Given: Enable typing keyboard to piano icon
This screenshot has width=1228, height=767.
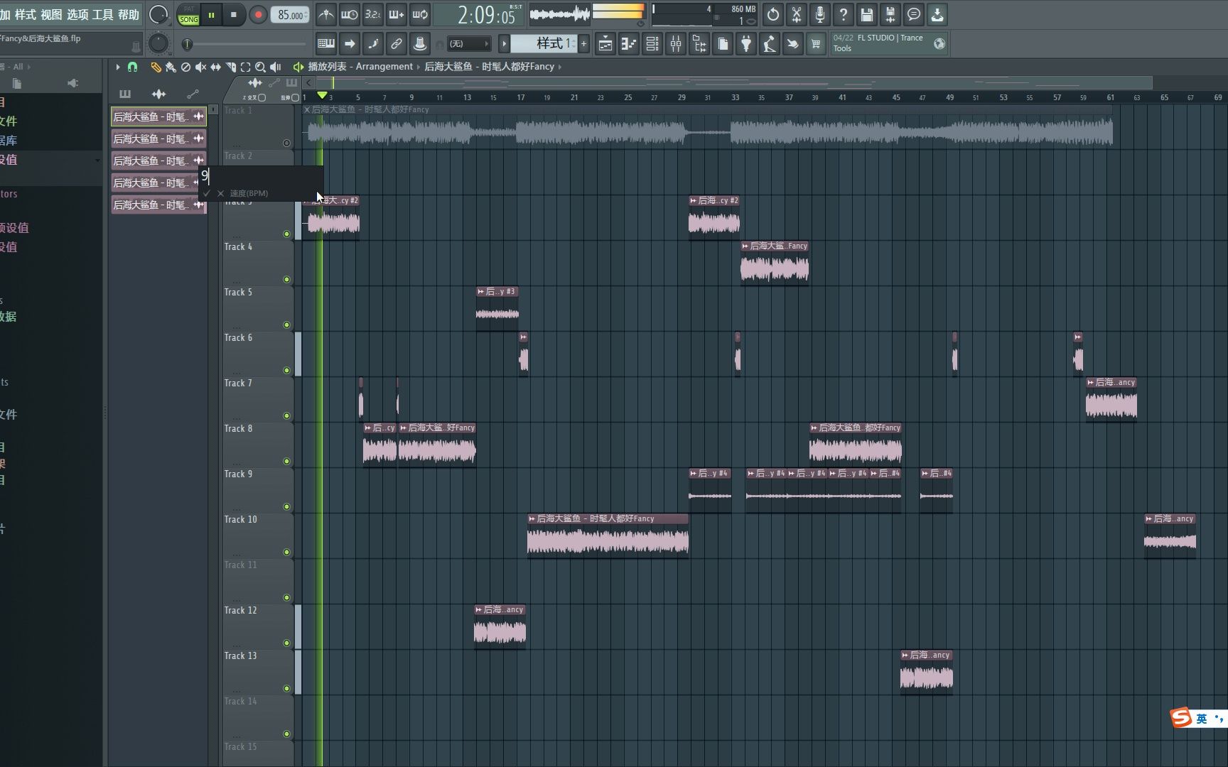Looking at the screenshot, I should coord(326,44).
